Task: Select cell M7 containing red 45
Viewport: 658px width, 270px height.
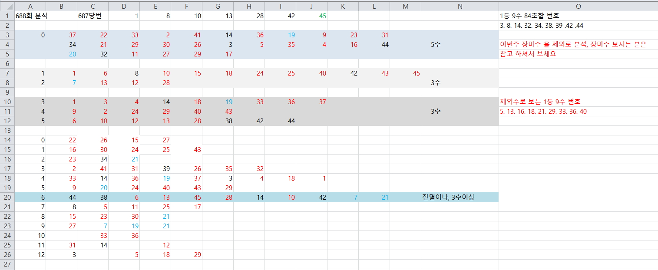Action: (416, 73)
